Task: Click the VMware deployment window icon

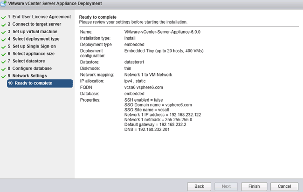Action: 3,3
